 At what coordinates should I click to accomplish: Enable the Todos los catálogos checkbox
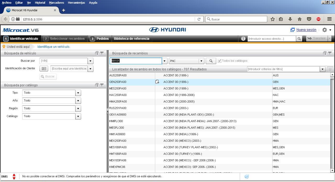(x=220, y=60)
